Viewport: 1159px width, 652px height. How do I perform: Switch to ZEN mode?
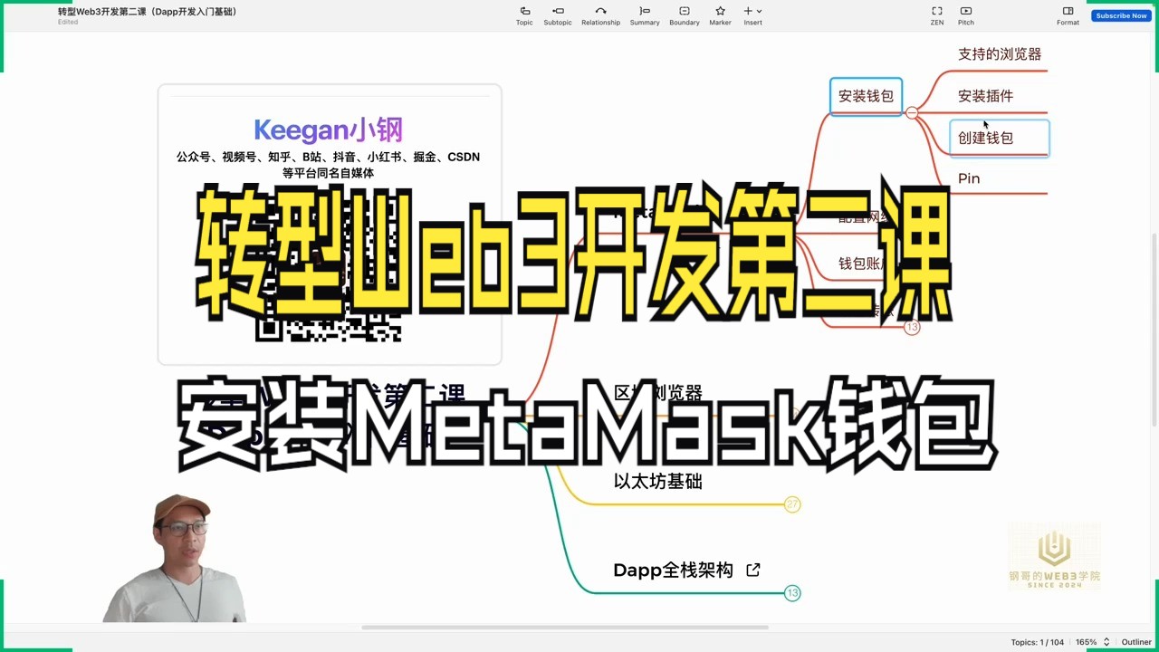point(937,15)
